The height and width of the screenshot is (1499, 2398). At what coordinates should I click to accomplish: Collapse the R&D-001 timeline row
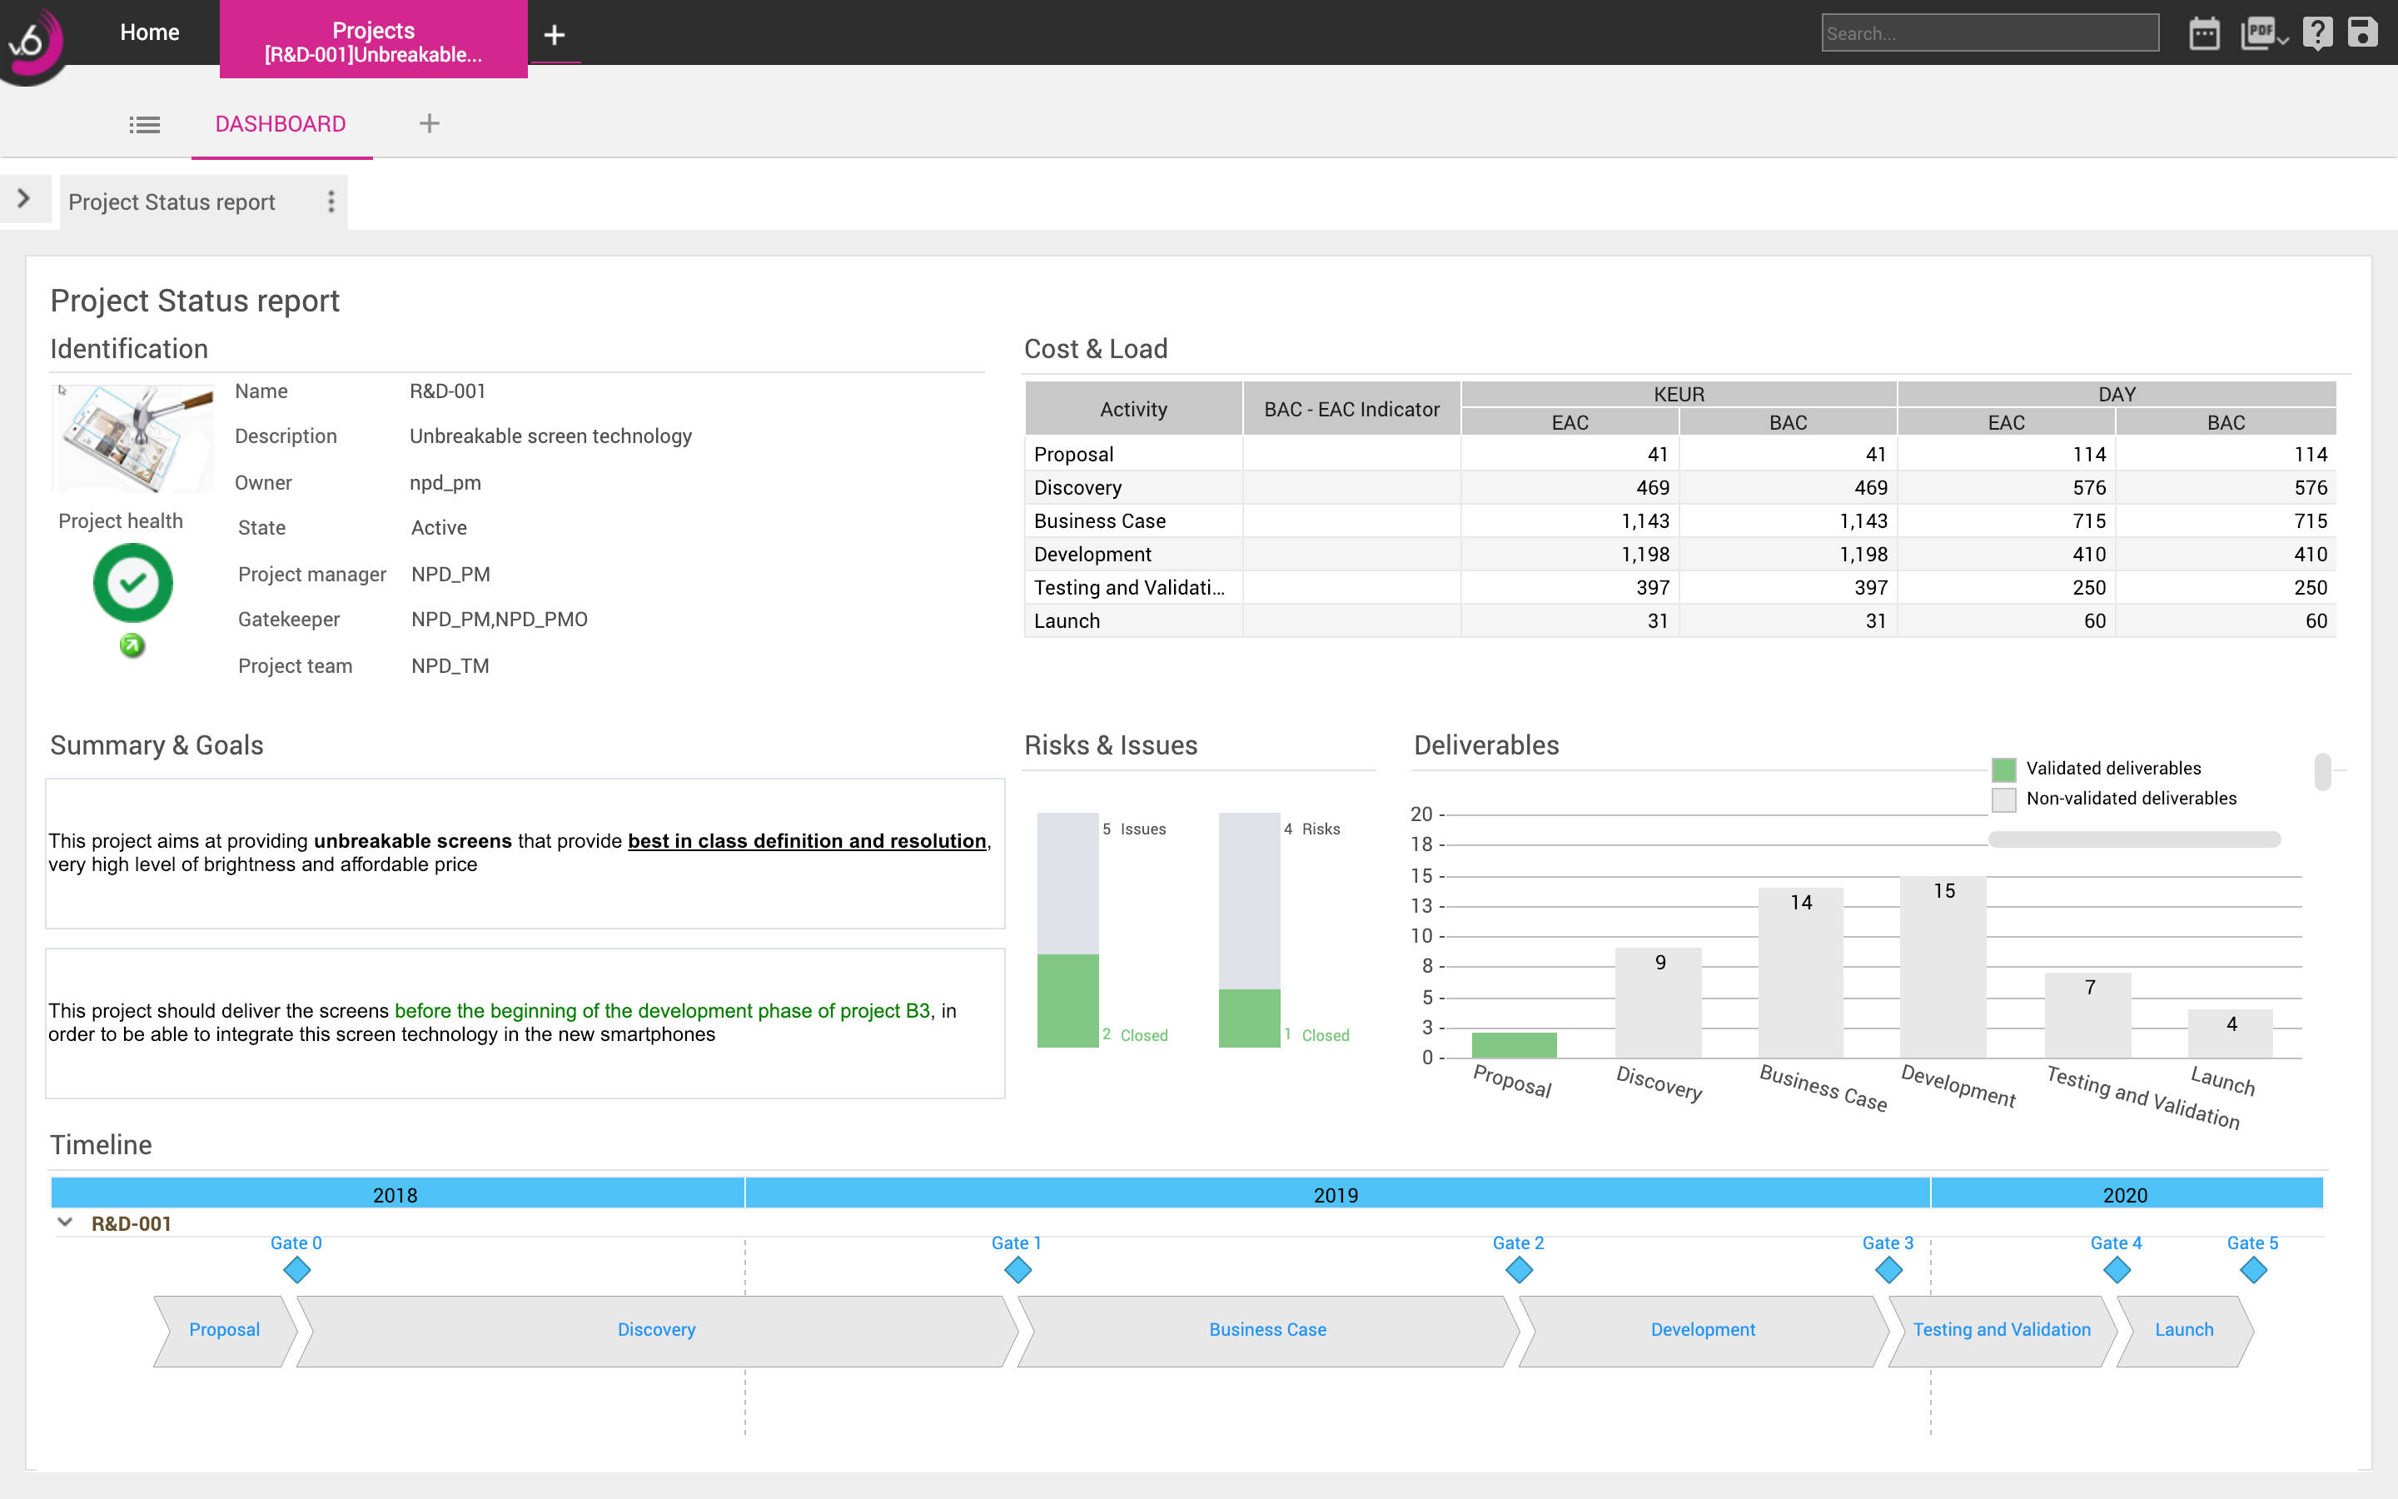(x=66, y=1223)
